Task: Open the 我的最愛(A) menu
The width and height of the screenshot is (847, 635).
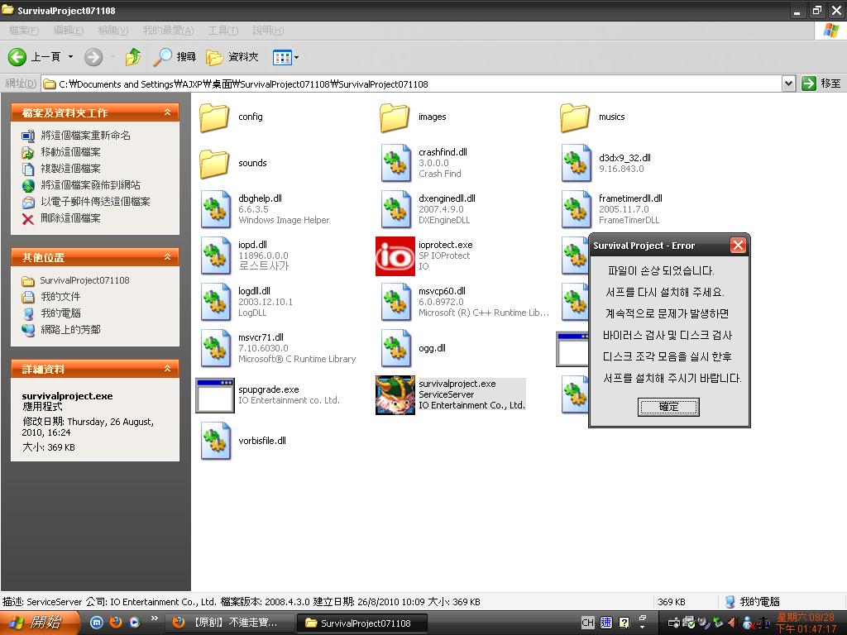Action: [x=168, y=31]
